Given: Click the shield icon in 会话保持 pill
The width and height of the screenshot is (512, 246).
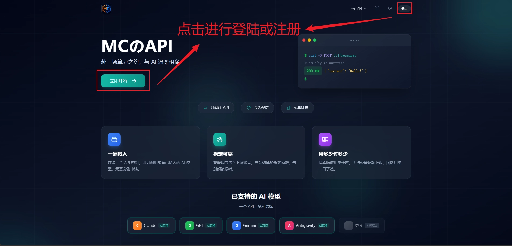Looking at the screenshot, I should click(x=249, y=108).
